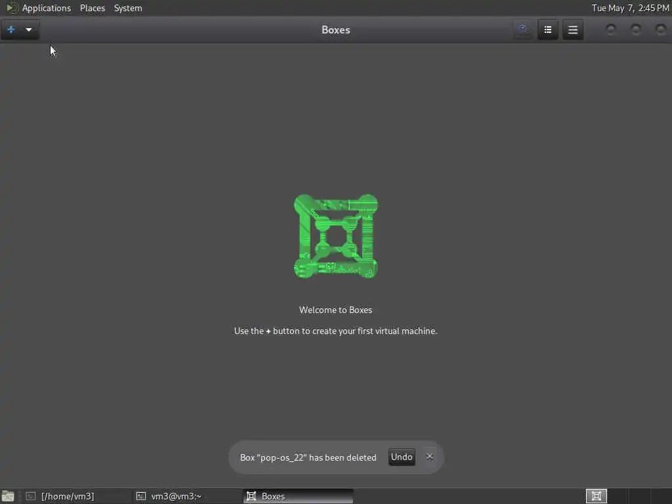Screen dimensions: 672x504
Task: Switch to the [/home/vm3] taskbar window
Action: click(x=77, y=496)
